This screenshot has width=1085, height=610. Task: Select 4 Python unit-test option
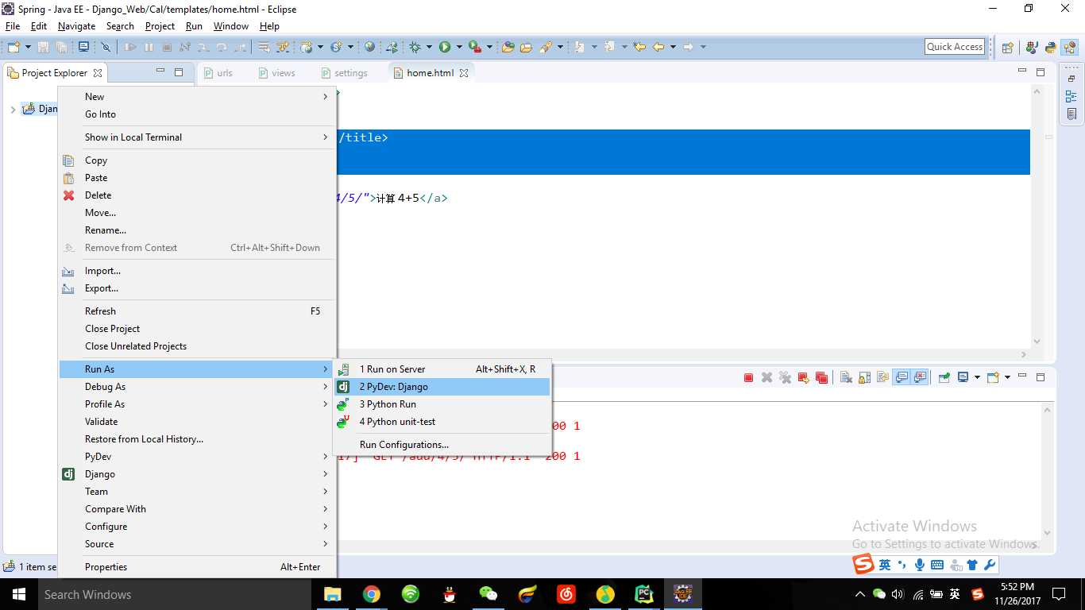tap(442, 422)
